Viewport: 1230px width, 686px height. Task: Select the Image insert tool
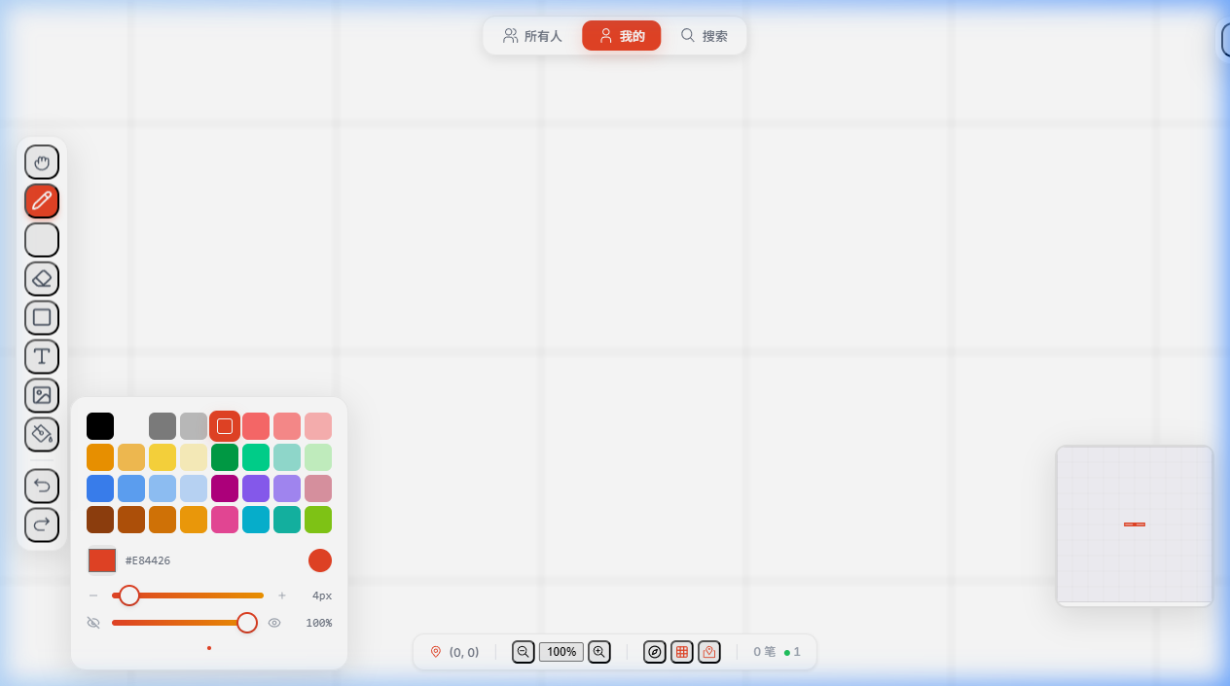pyautogui.click(x=42, y=395)
